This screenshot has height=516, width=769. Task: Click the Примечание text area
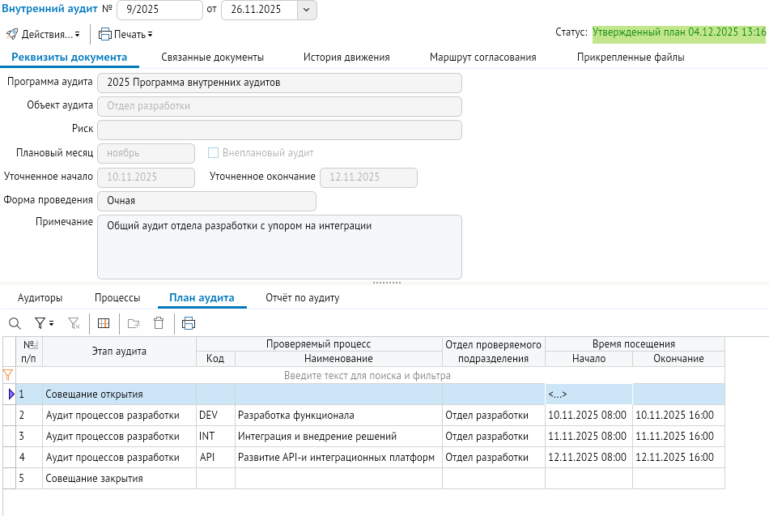pyautogui.click(x=279, y=247)
